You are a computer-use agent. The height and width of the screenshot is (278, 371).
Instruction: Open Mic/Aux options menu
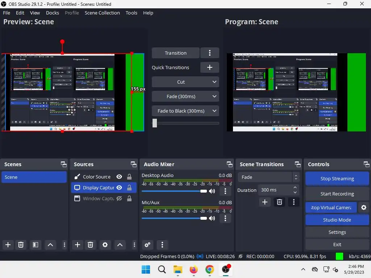pyautogui.click(x=225, y=218)
